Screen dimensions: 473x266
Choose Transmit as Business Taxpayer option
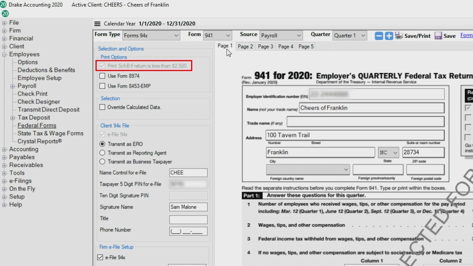point(102,162)
